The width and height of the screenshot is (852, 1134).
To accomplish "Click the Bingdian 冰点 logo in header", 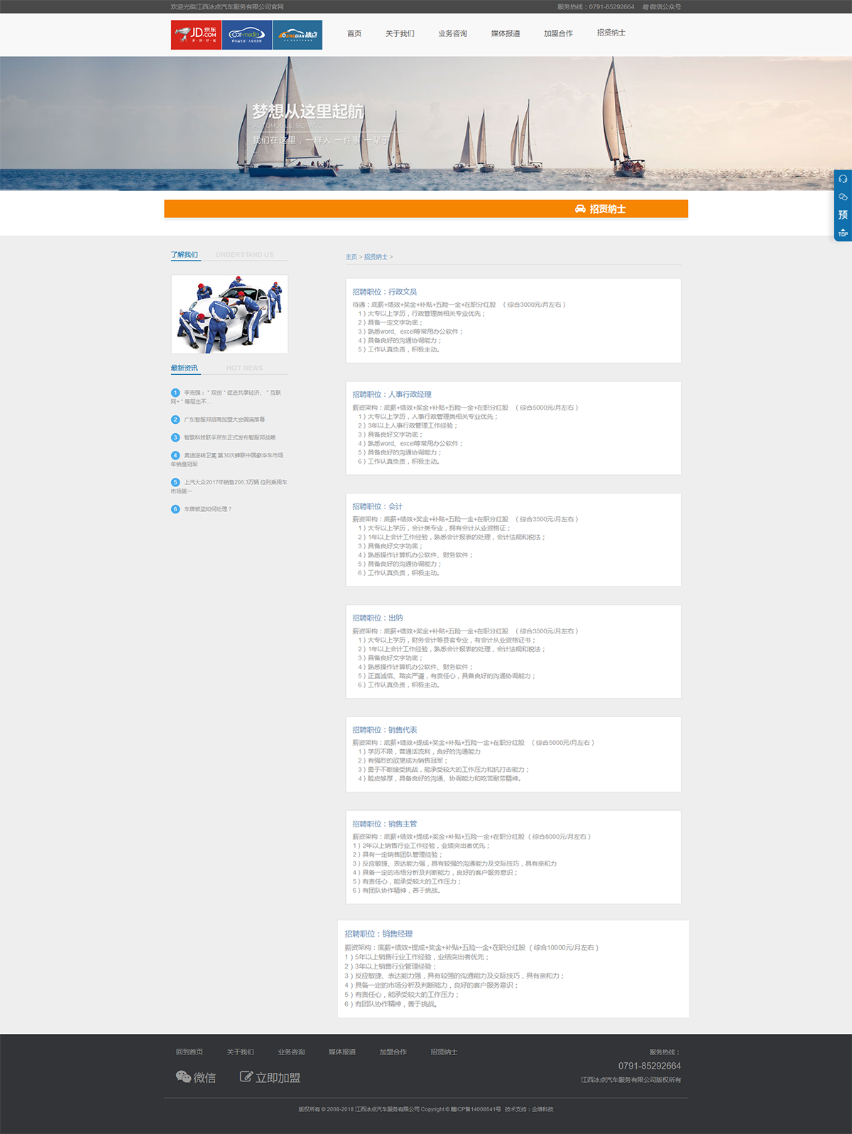I will point(297,35).
